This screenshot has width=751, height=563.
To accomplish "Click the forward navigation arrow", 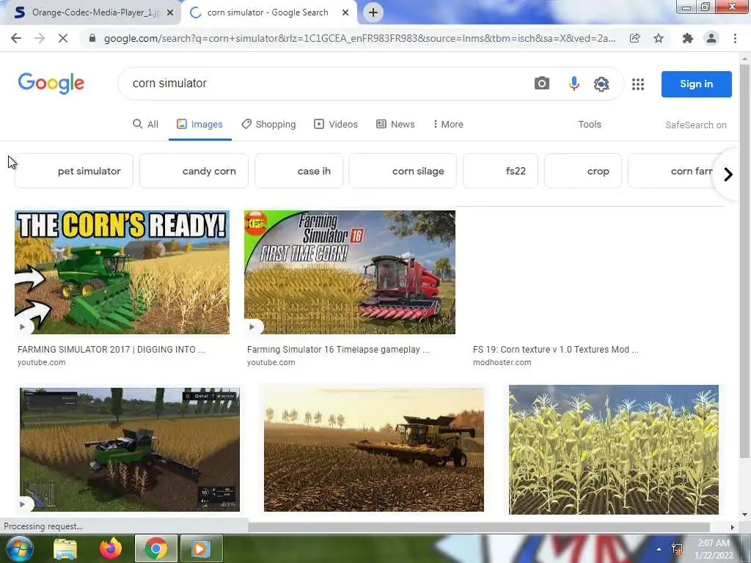I will tap(40, 38).
